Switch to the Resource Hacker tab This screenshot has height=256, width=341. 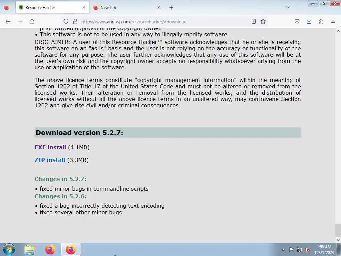pyautogui.click(x=52, y=7)
